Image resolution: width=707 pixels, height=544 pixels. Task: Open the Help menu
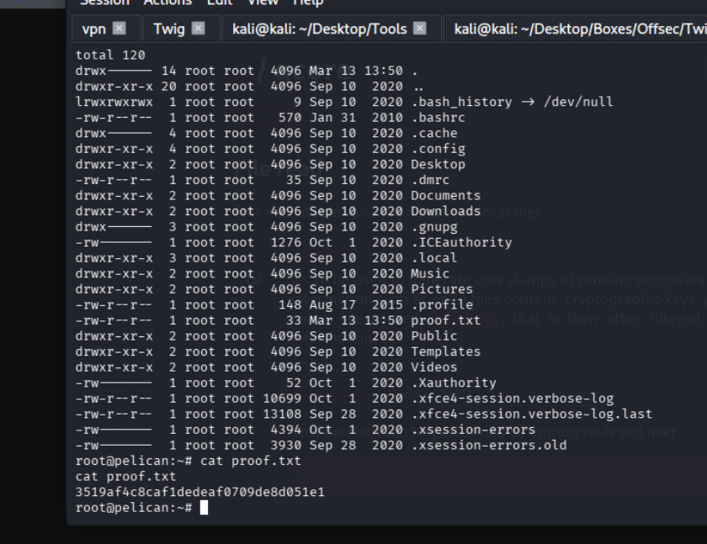[307, 3]
